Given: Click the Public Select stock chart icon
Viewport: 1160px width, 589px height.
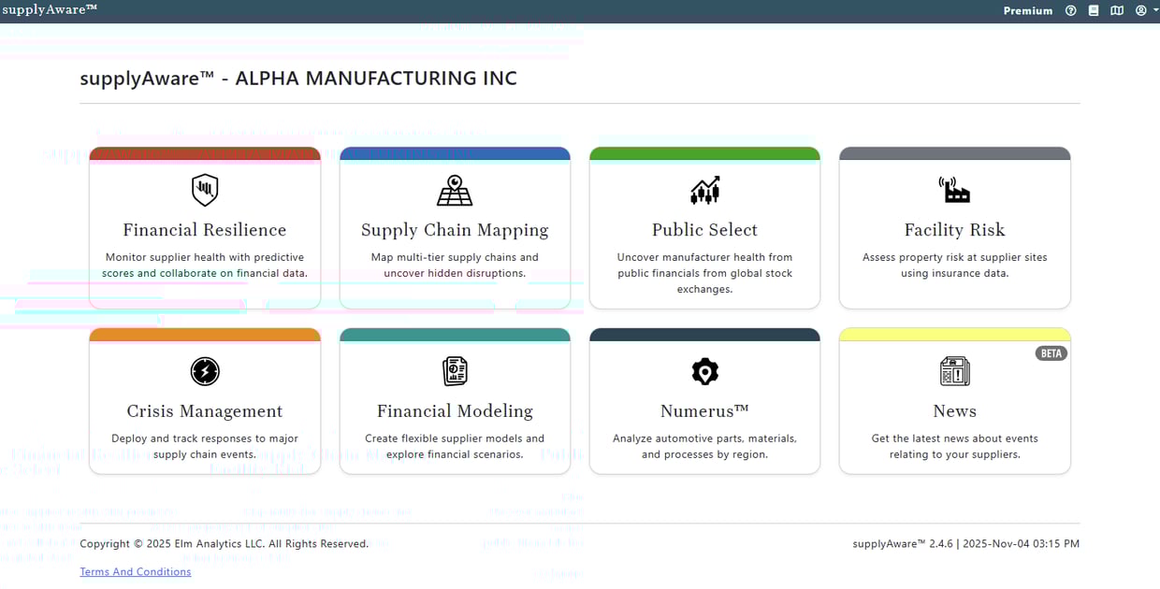Looking at the screenshot, I should pyautogui.click(x=704, y=190).
